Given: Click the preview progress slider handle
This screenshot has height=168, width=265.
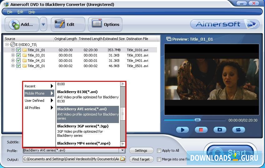Looking at the screenshot, I should point(197,120).
